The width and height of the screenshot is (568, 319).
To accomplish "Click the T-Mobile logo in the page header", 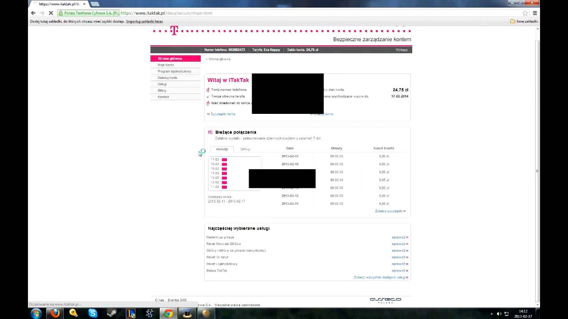I will [x=174, y=31].
